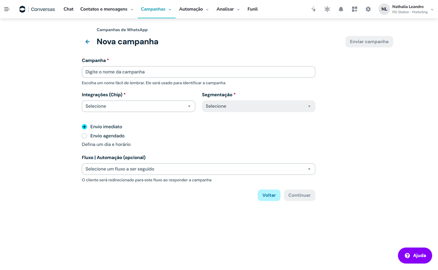Click the snowflake-shaped integrations icon

pos(327,9)
